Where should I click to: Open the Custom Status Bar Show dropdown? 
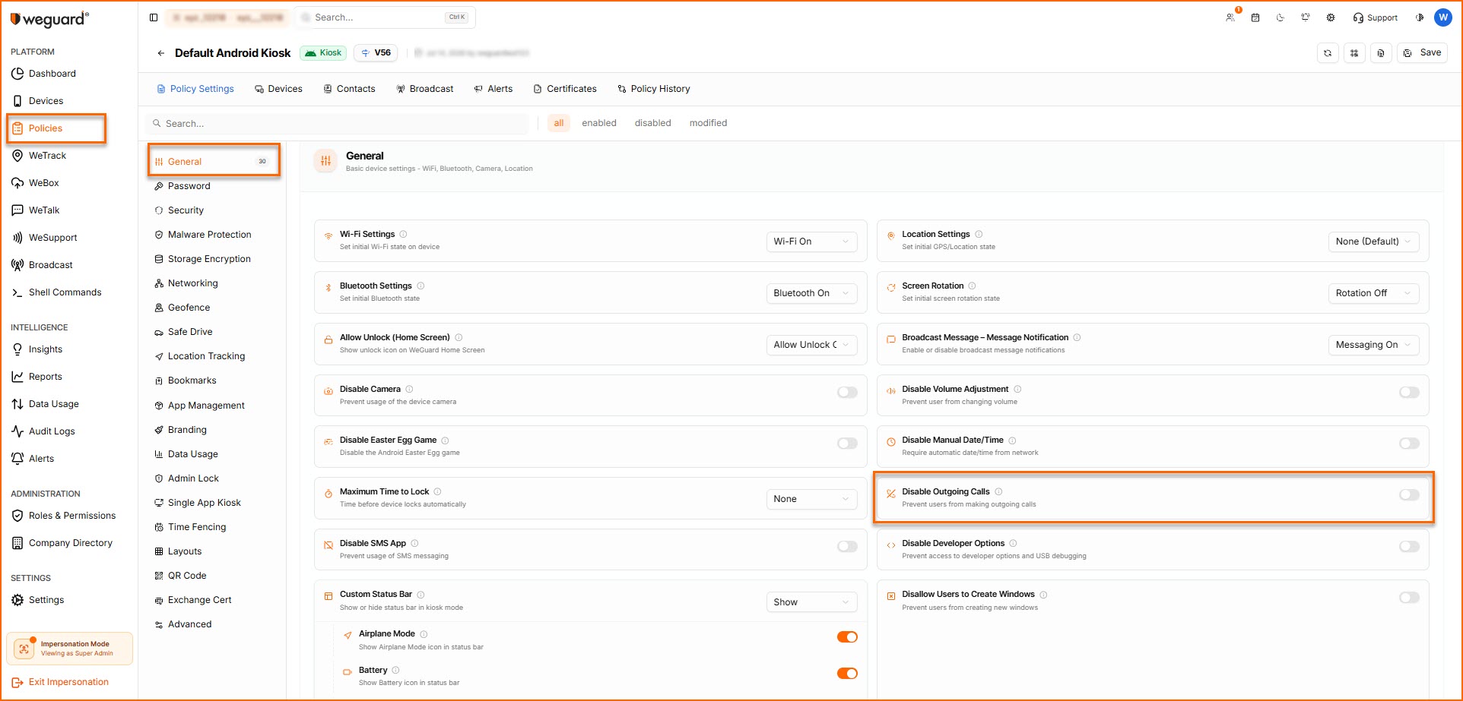tap(811, 602)
